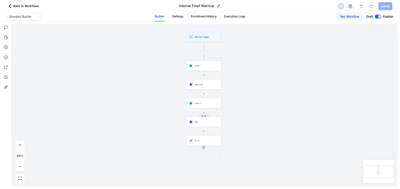
Task: Open the three-dot menu on Email 1 step
Action: 218,66
